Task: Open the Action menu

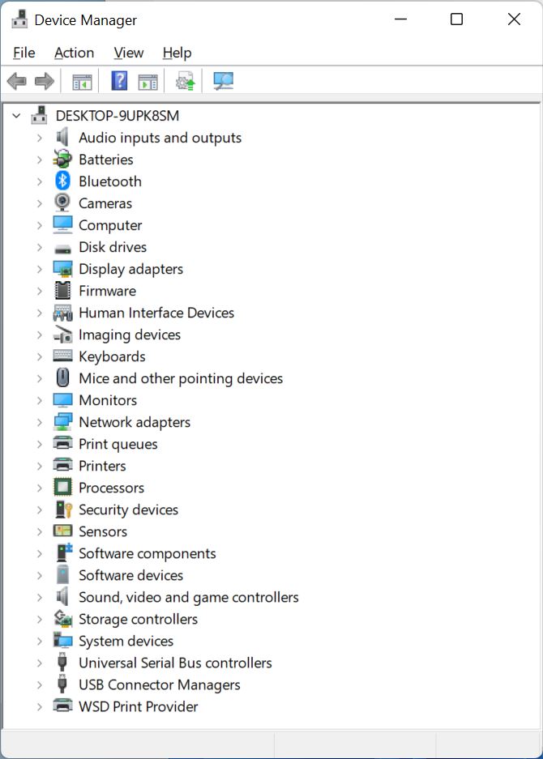Action: [74, 53]
